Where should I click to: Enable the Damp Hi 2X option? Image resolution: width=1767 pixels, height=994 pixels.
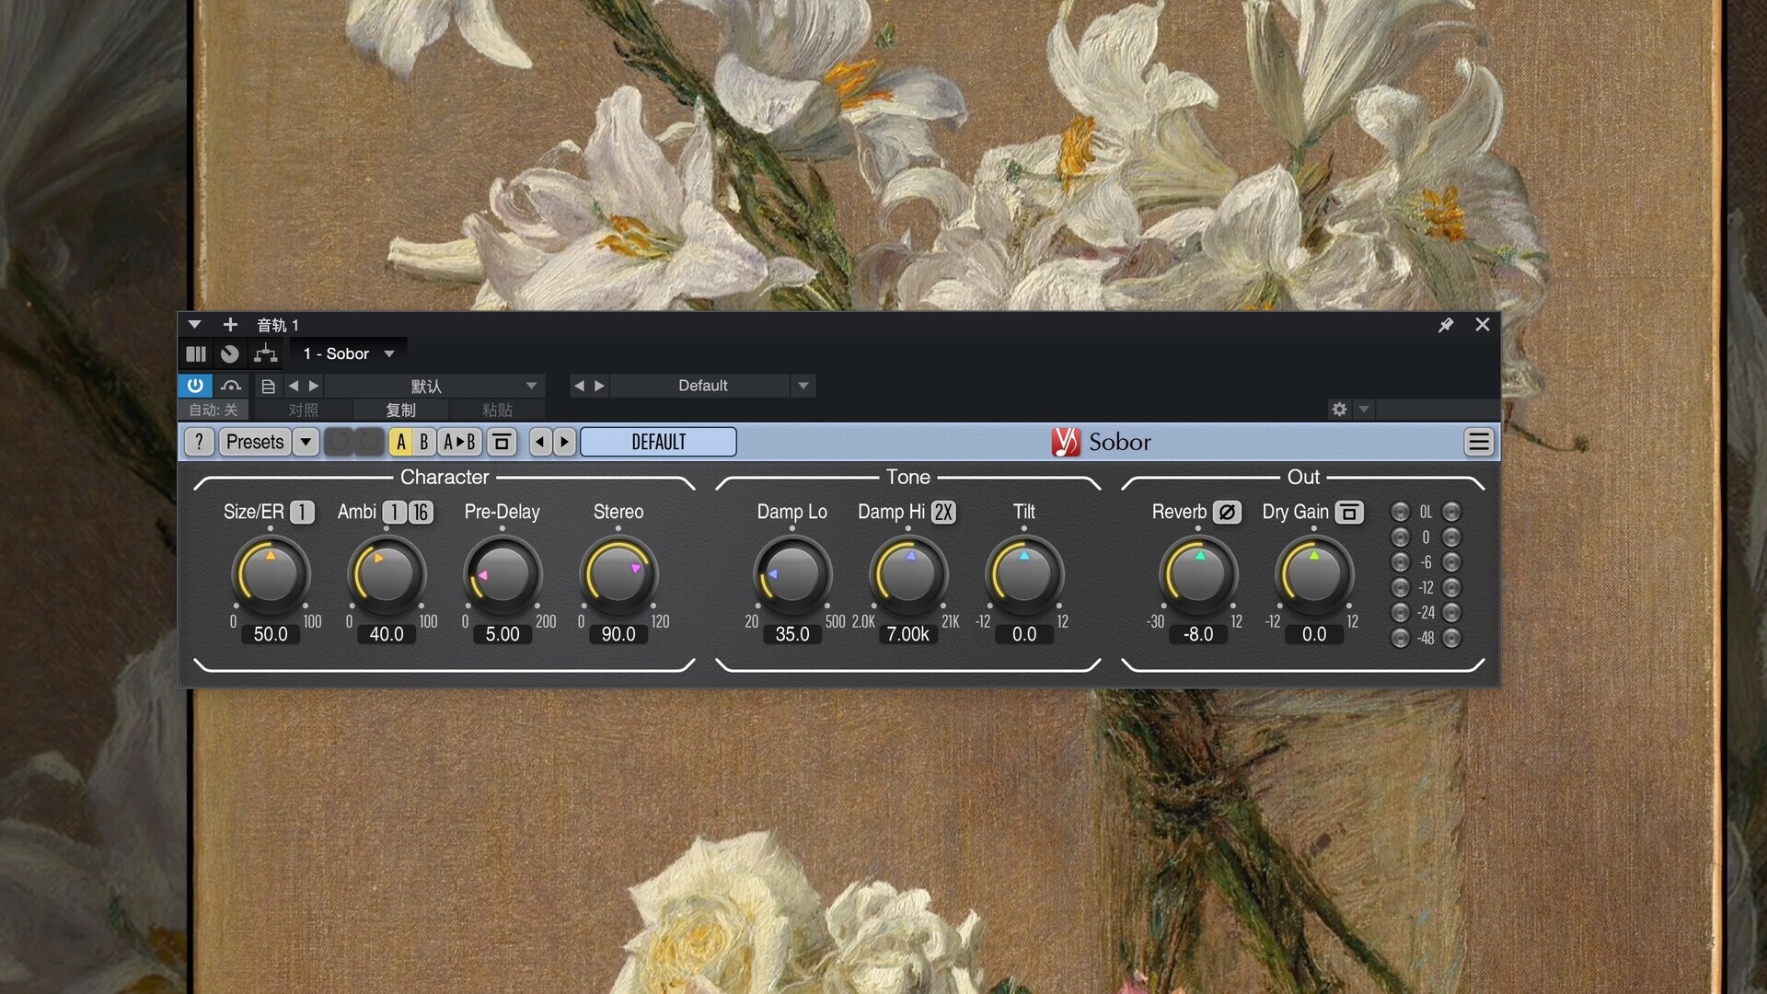[x=943, y=512]
